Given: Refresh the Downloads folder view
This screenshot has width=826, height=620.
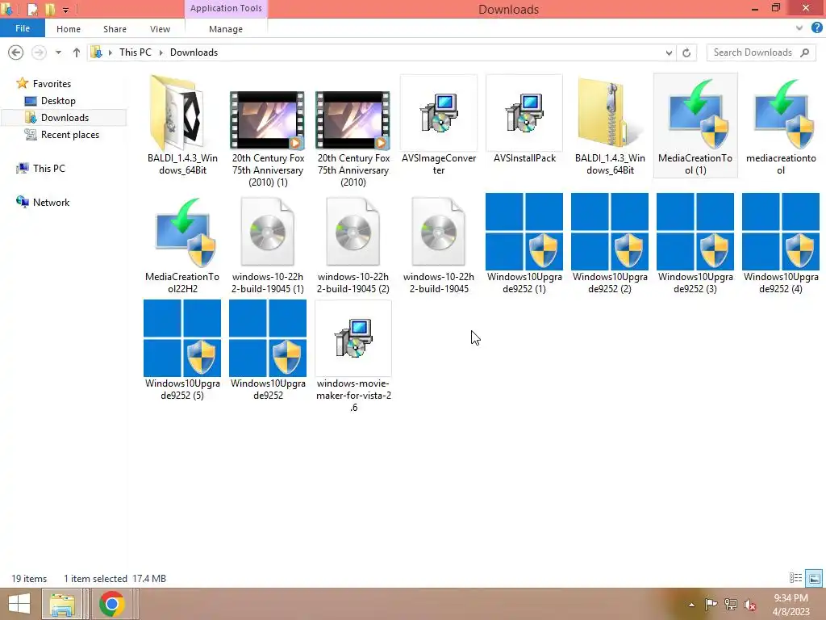Looking at the screenshot, I should [x=686, y=52].
